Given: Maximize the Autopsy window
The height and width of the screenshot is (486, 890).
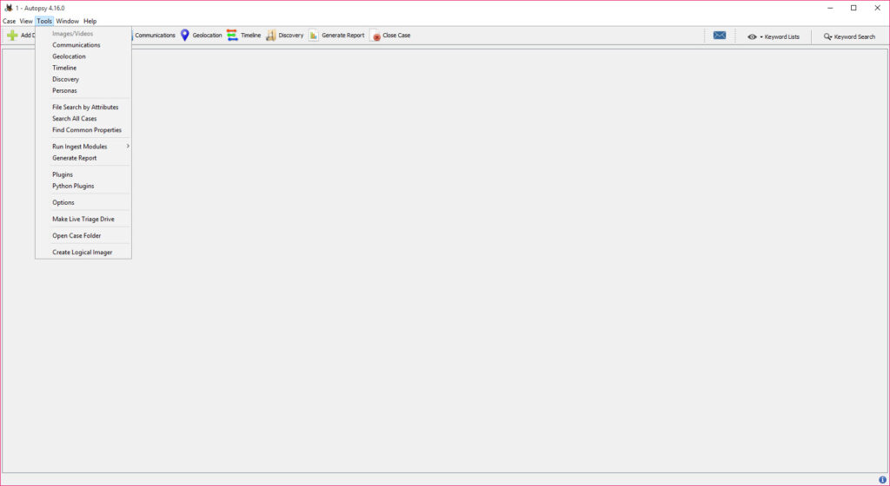Looking at the screenshot, I should point(853,8).
